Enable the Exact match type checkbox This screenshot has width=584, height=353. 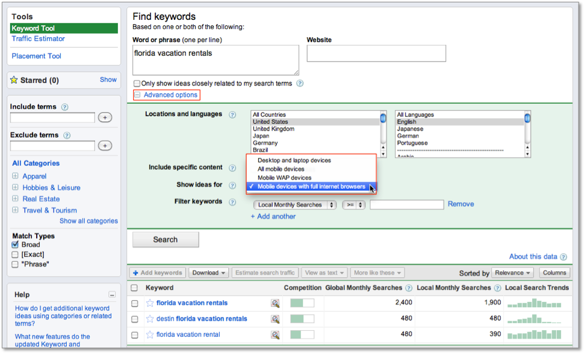pyautogui.click(x=15, y=254)
